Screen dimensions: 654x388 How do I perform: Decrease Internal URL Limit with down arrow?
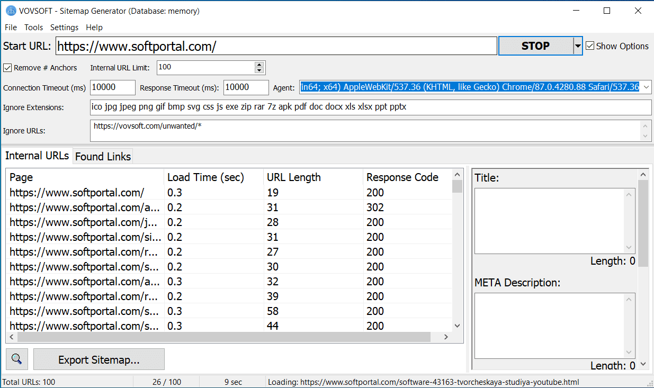tap(259, 71)
